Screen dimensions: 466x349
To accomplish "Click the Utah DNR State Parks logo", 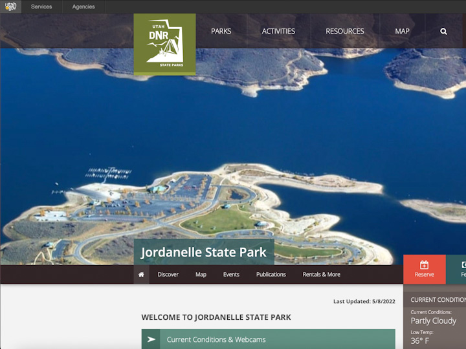I will (164, 44).
